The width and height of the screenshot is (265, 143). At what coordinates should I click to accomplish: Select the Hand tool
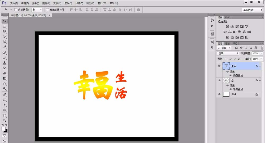click(5, 116)
